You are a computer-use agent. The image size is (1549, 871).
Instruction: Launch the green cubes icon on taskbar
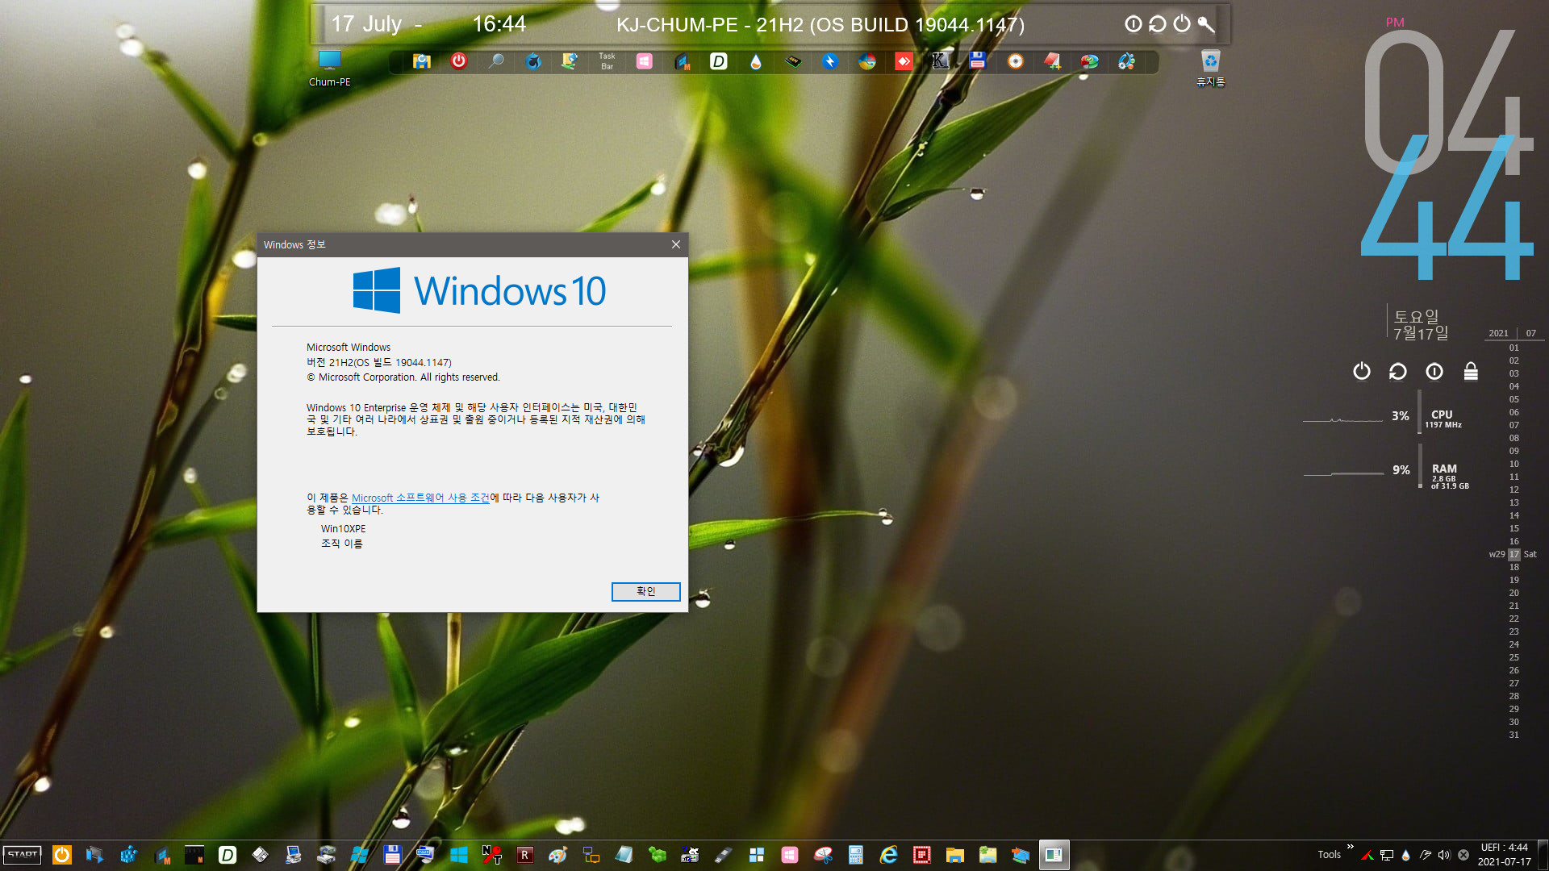tap(657, 855)
